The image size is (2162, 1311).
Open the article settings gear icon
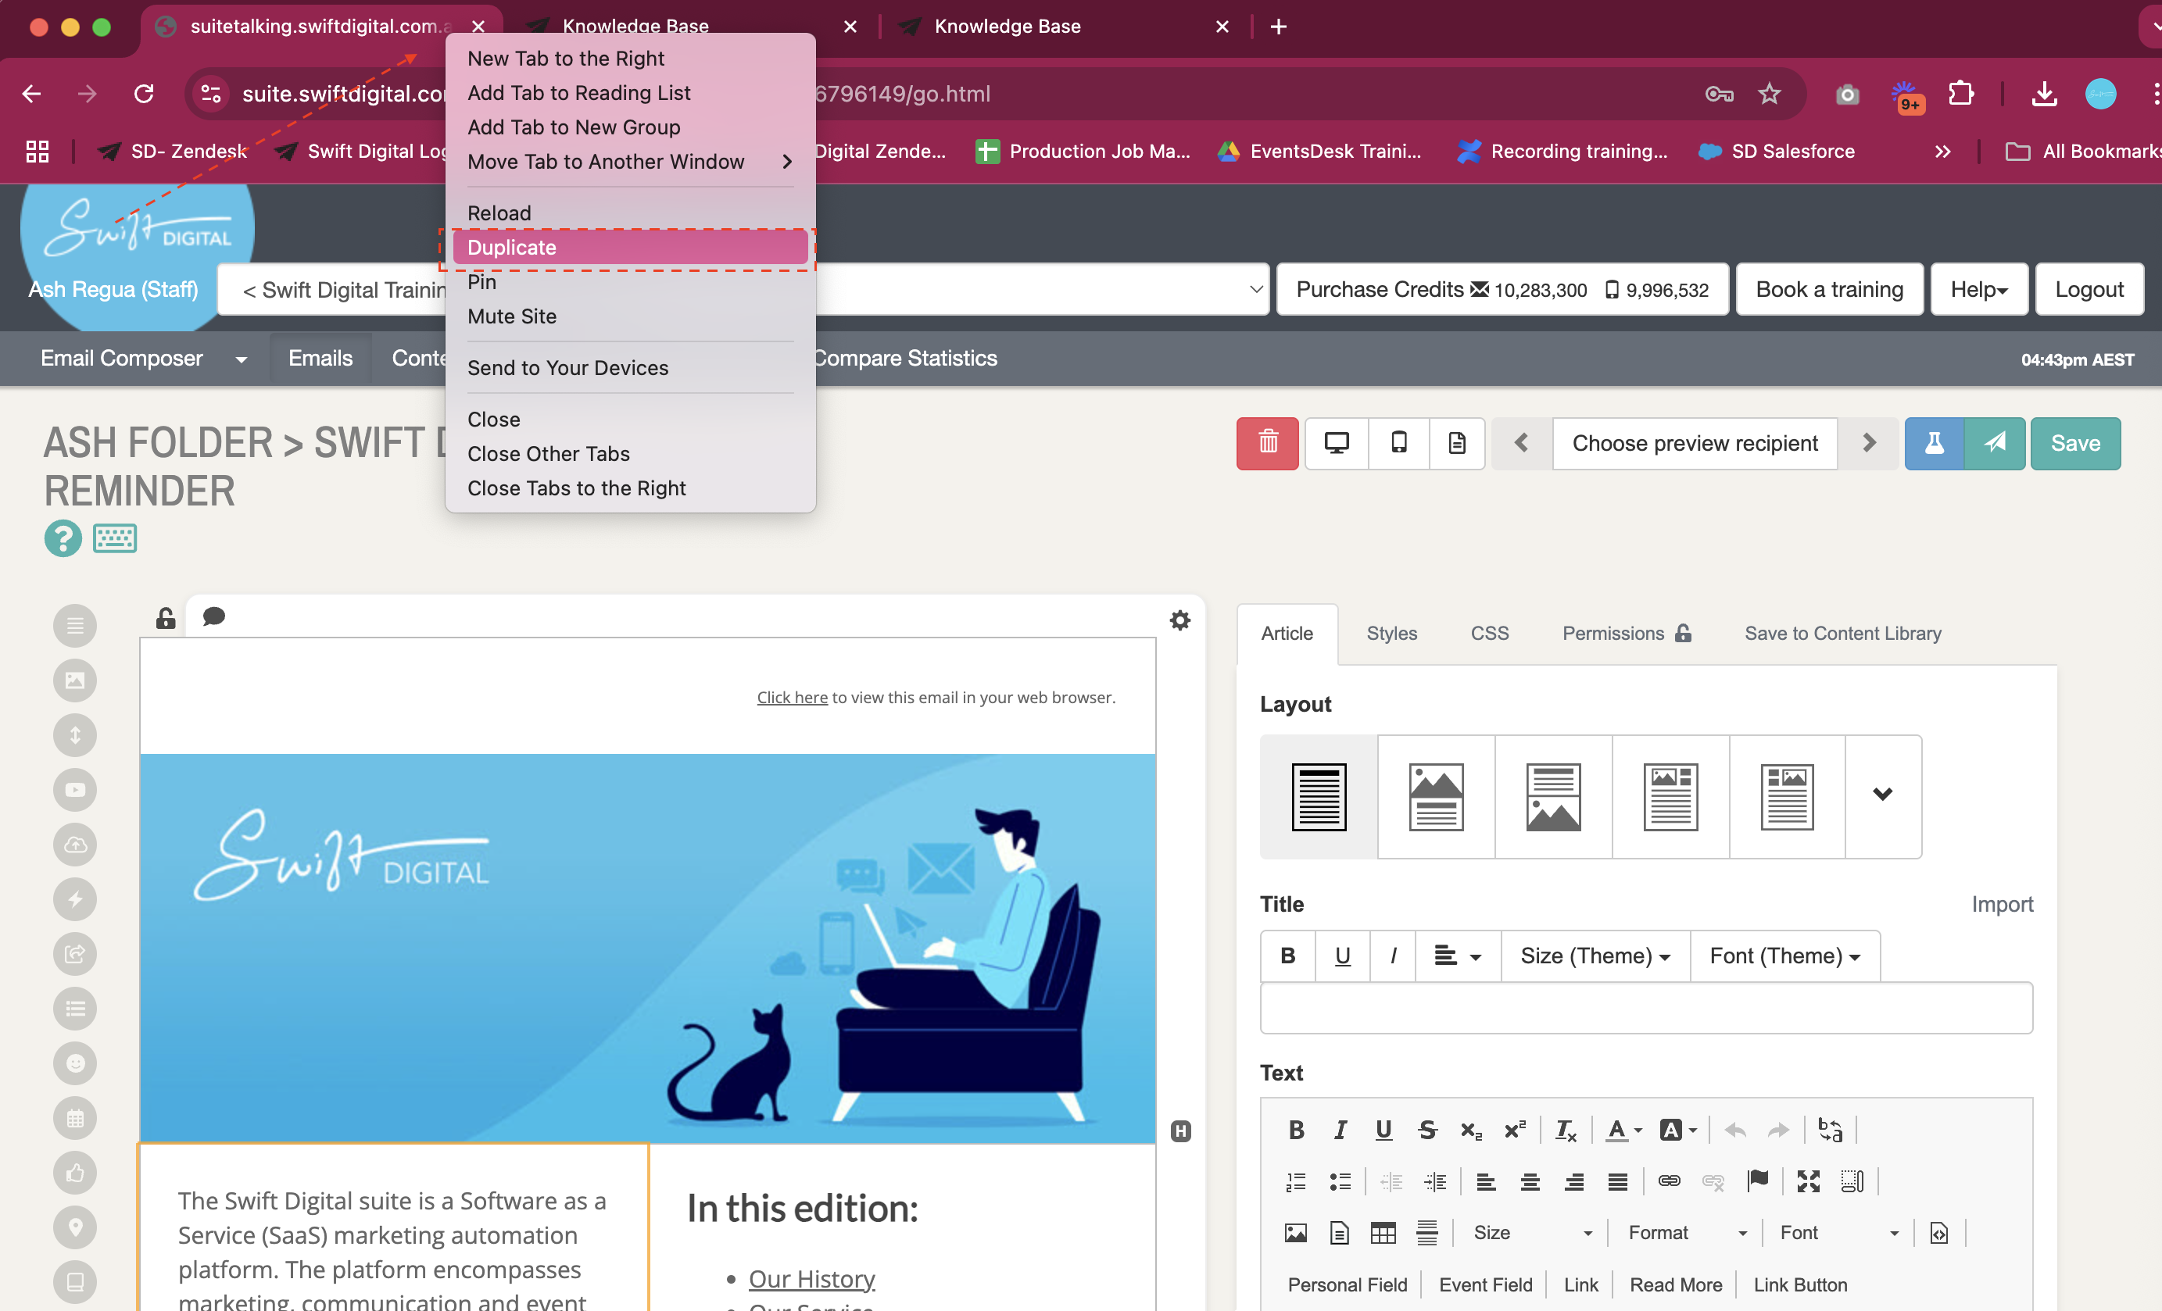(1180, 620)
